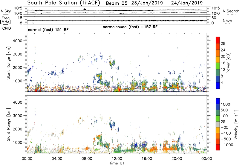Click the '2000' tick of the Velocity panel
Image resolution: width=239 pixels, height=165 pixels.
coord(17,129)
